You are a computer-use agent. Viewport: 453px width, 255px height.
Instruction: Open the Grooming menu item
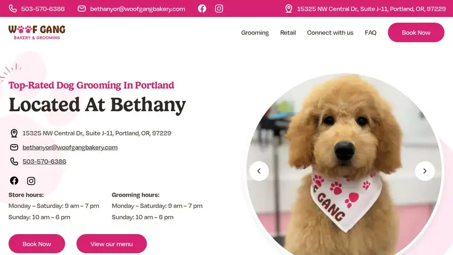coord(255,33)
